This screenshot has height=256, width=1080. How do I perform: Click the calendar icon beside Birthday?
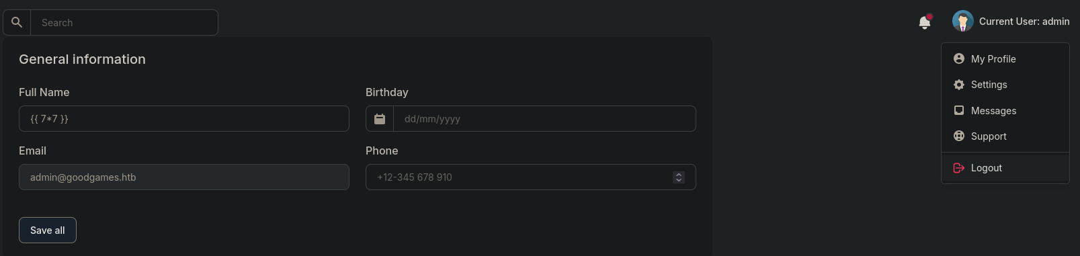pos(380,119)
